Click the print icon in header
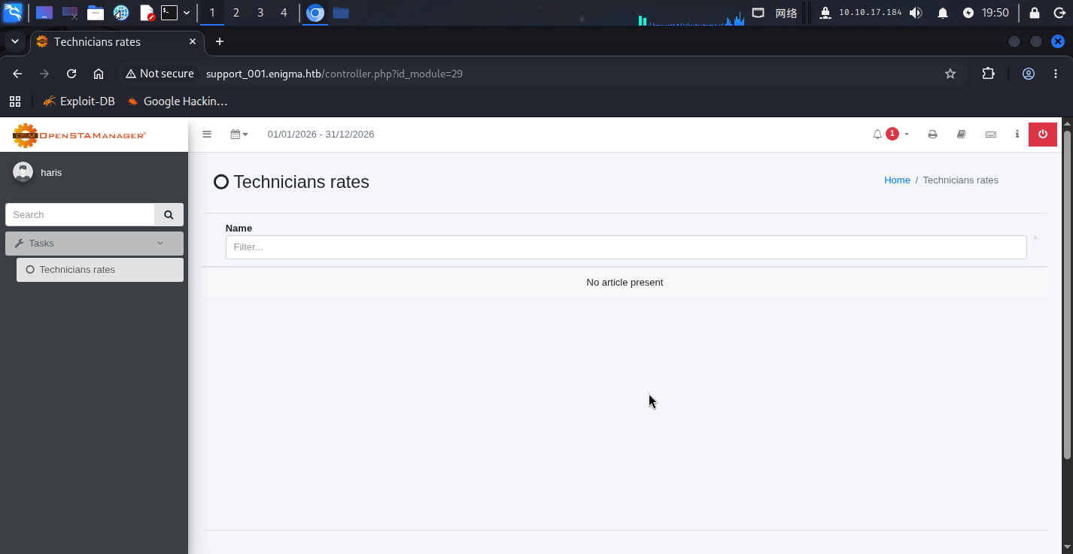Screen dimensions: 1073x554 pos(932,135)
